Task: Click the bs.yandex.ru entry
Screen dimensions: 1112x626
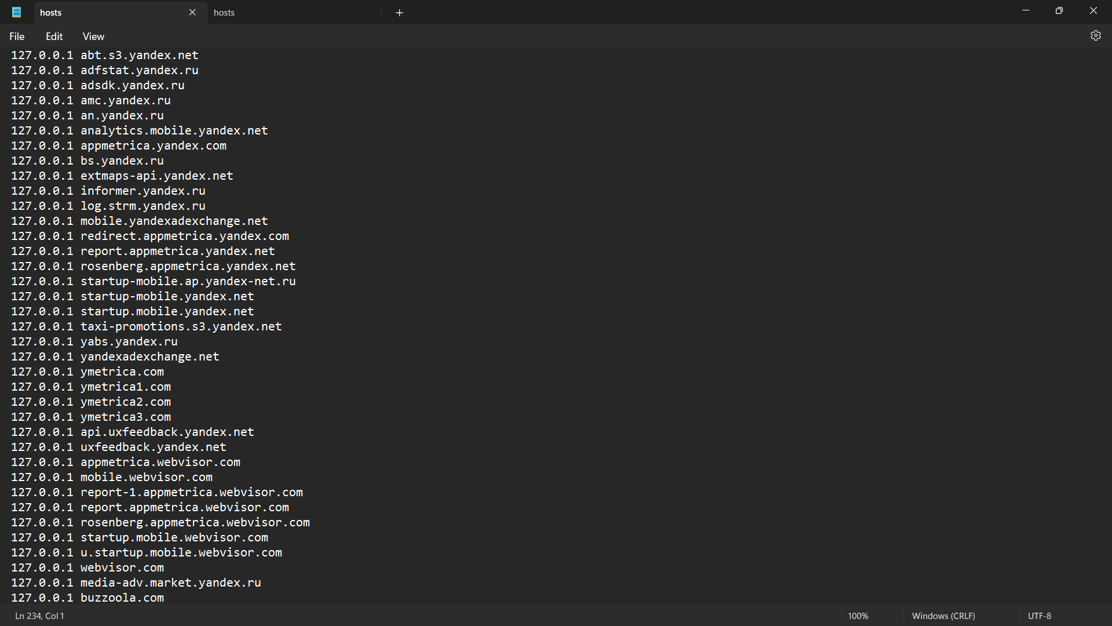Action: click(x=87, y=161)
